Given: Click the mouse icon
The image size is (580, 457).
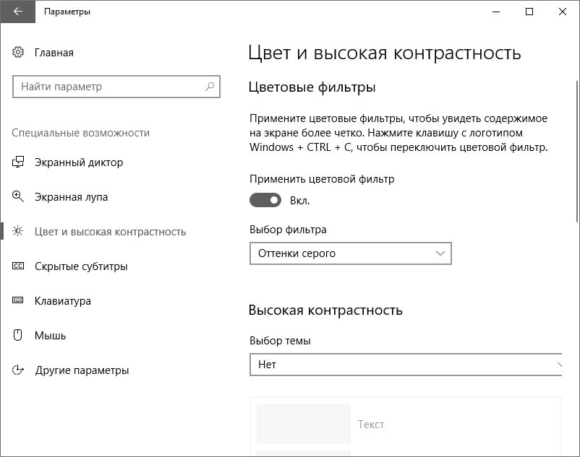Looking at the screenshot, I should (18, 335).
